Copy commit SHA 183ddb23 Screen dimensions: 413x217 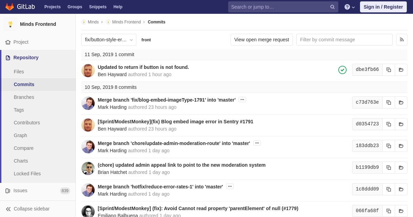pyautogui.click(x=389, y=146)
